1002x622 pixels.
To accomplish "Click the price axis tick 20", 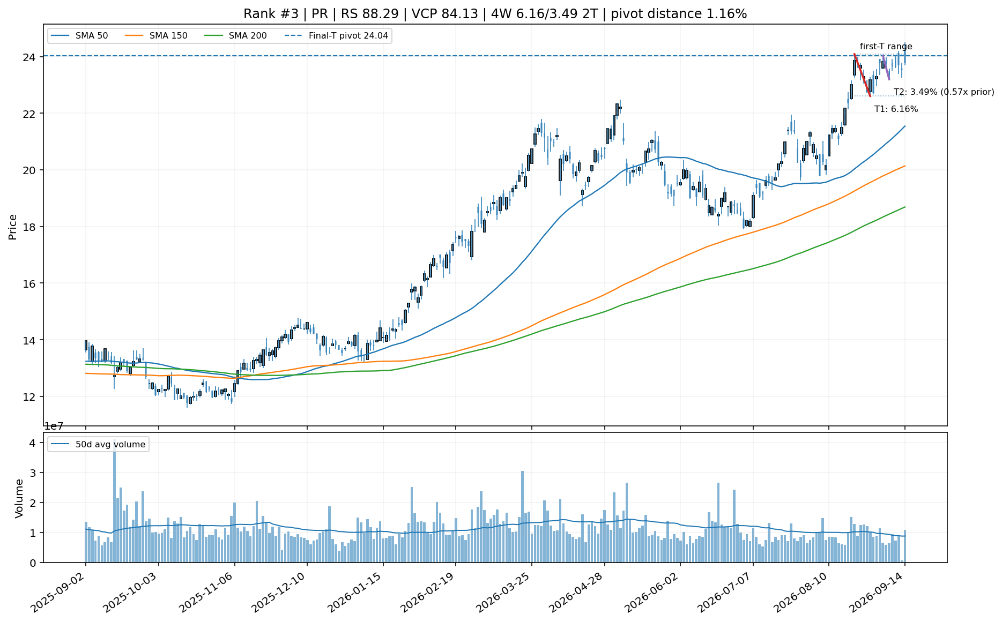I will click(x=31, y=170).
